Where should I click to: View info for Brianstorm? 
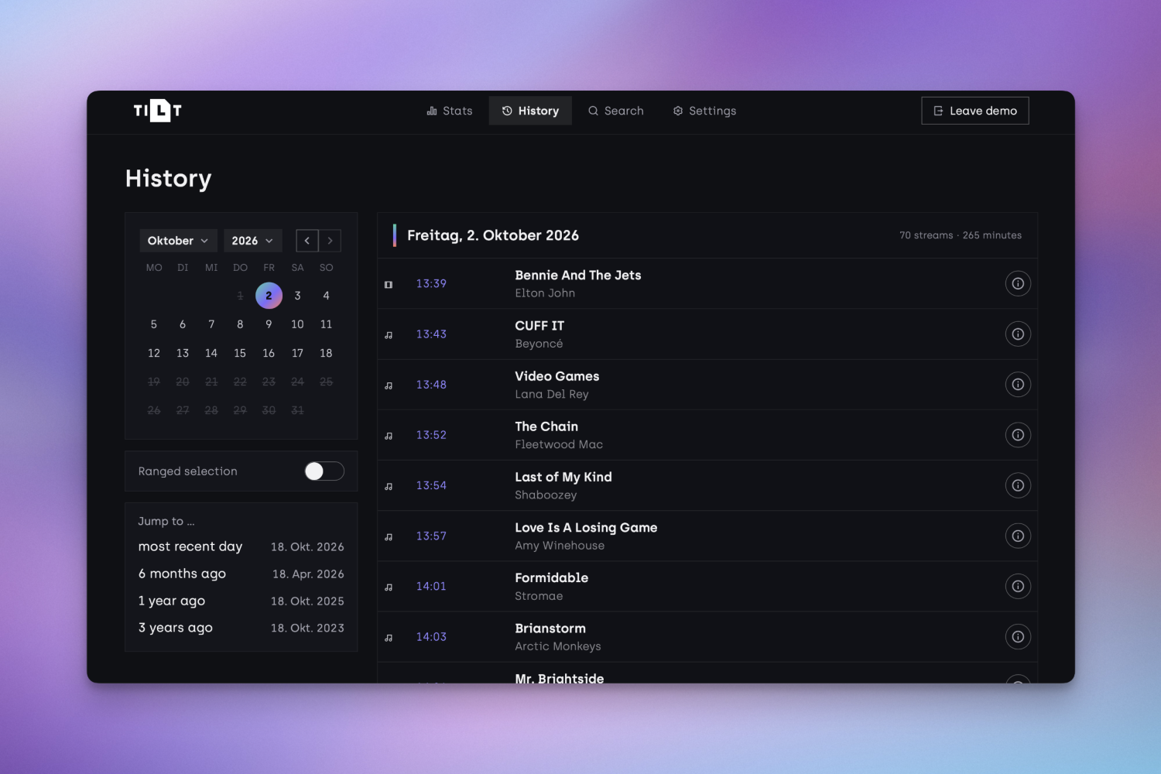point(1018,637)
